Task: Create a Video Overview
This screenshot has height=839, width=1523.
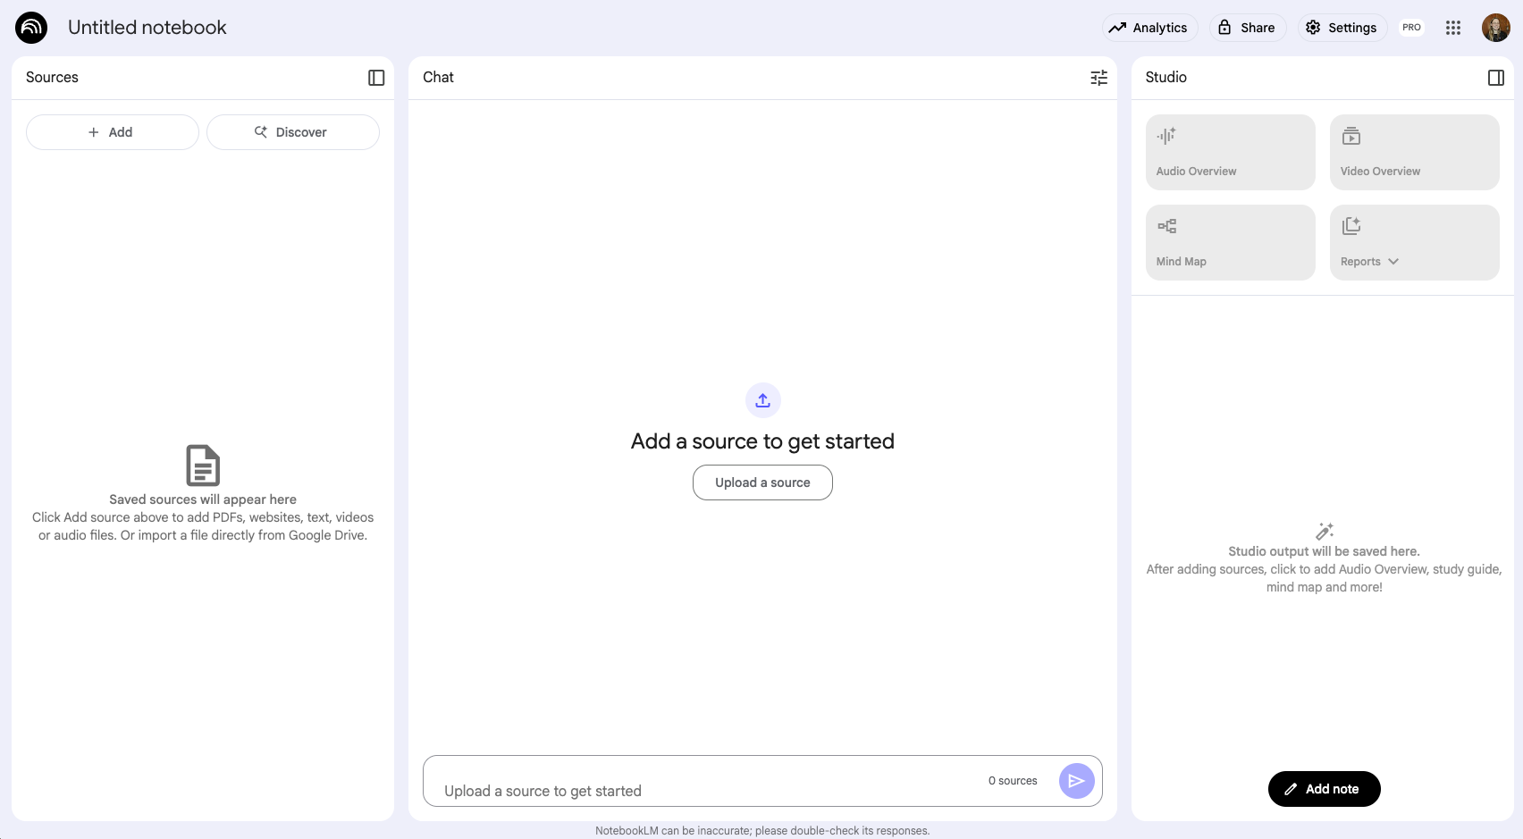Action: (x=1414, y=152)
